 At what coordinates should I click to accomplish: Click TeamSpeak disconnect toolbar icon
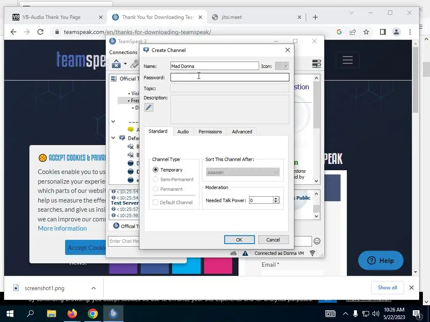pos(116,64)
